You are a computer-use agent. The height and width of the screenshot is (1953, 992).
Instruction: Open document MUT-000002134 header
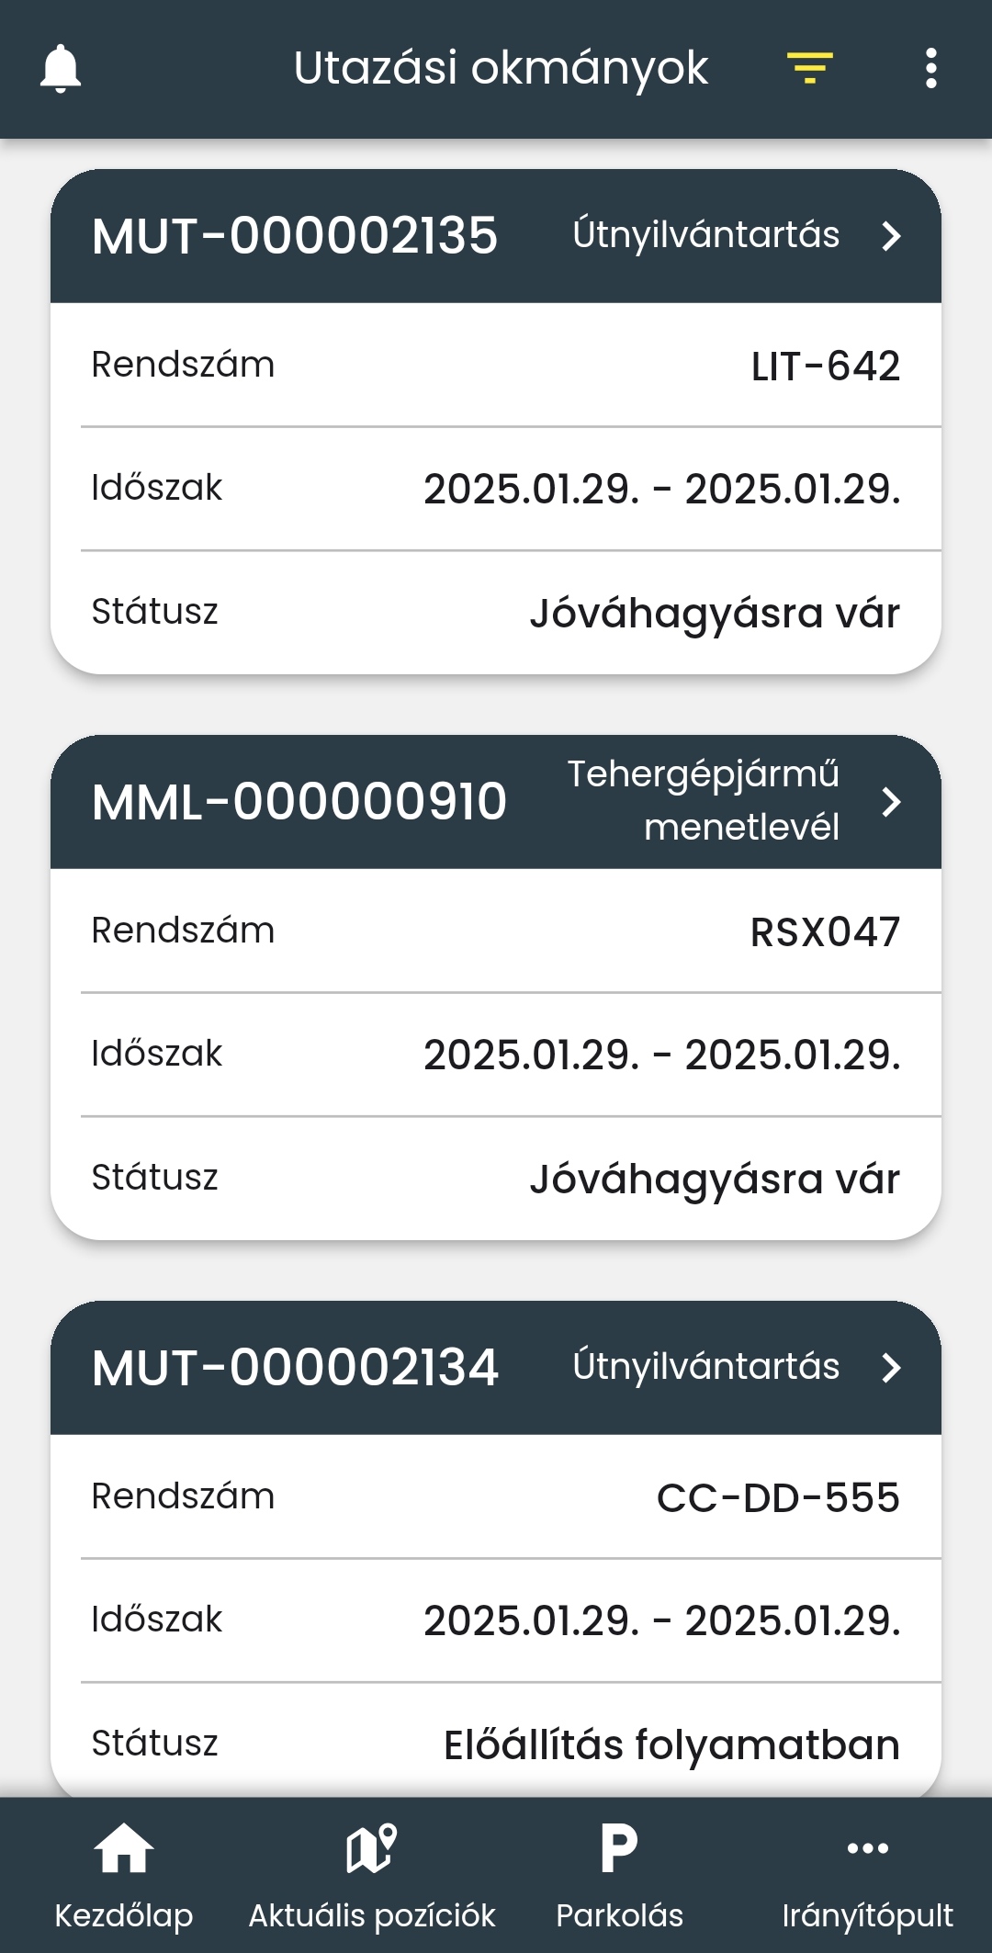295,1368
